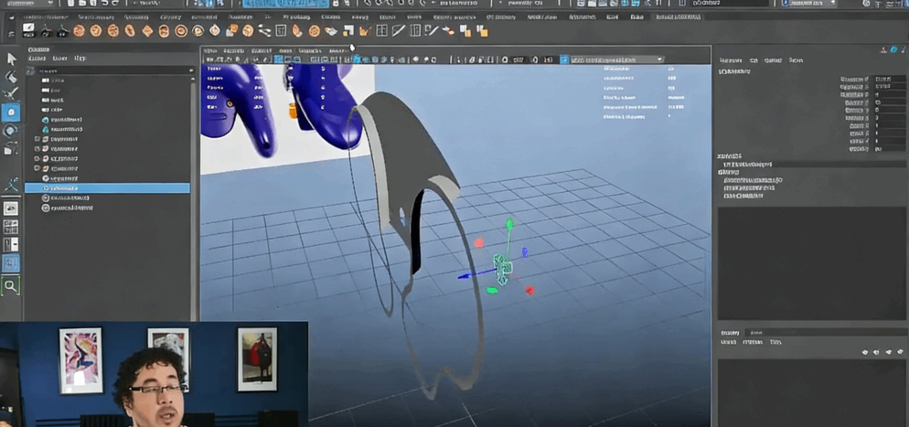Expand the first collapsed group in the Outliner
The image size is (909, 427).
(37, 139)
